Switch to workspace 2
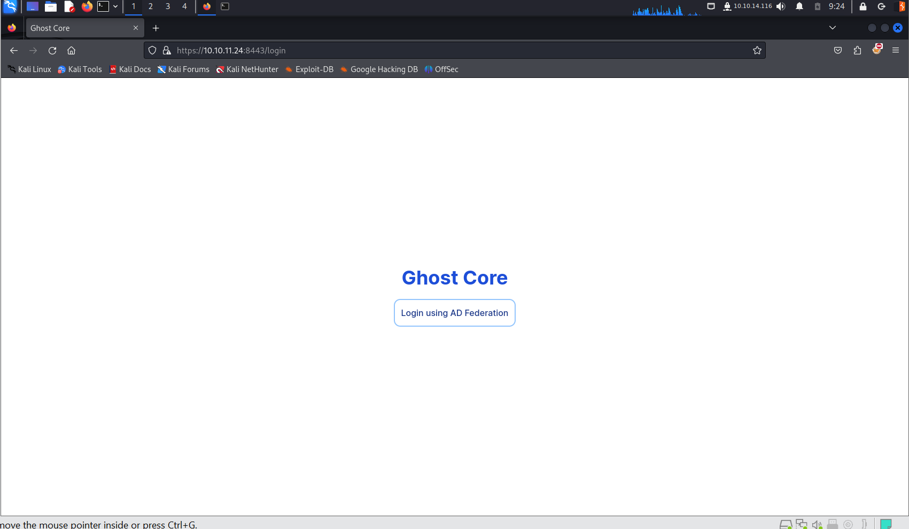The height and width of the screenshot is (529, 909). click(x=151, y=6)
